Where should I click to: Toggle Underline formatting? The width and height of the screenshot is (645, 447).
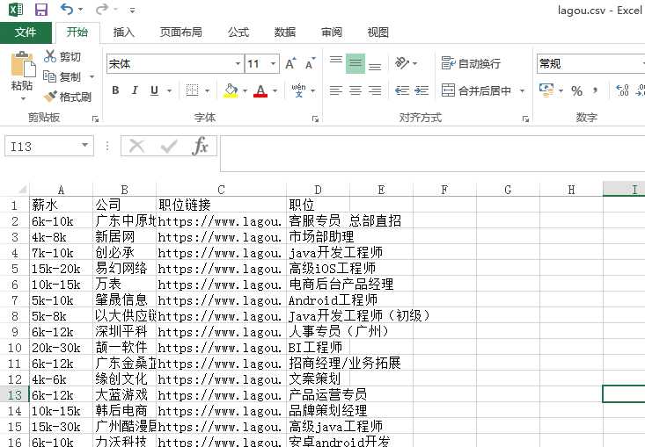point(154,90)
